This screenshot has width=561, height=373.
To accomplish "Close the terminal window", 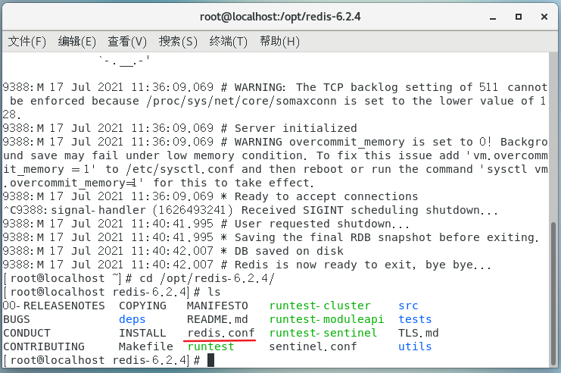I will 544,17.
